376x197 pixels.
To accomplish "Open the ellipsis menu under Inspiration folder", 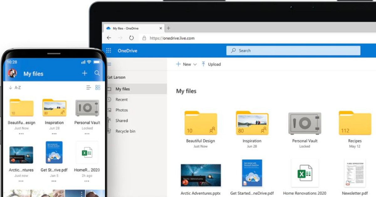I will pyautogui.click(x=55, y=134).
